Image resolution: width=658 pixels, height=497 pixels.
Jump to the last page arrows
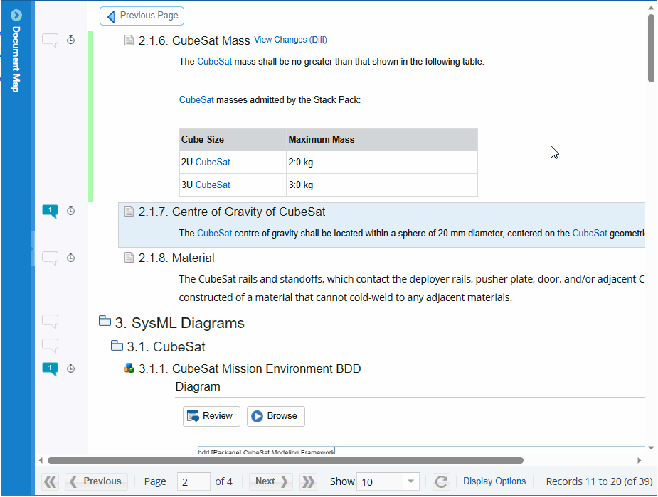308,481
